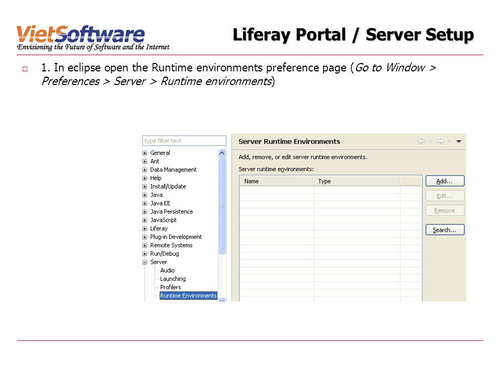
Task: Expand the Liferay preferences node
Action: [x=145, y=228]
